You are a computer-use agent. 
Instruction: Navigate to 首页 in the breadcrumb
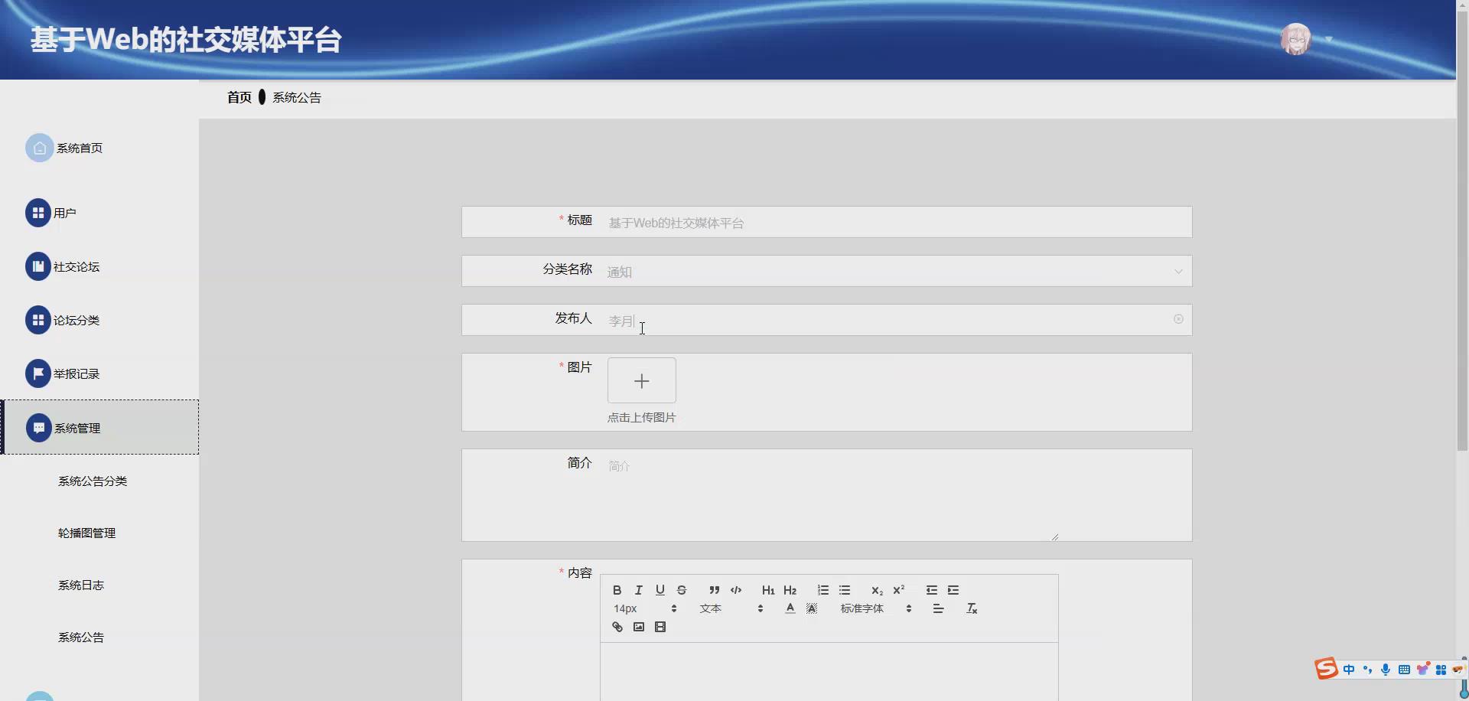click(x=239, y=96)
